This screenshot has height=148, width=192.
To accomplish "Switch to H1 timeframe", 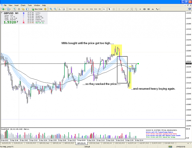I will [87, 9].
